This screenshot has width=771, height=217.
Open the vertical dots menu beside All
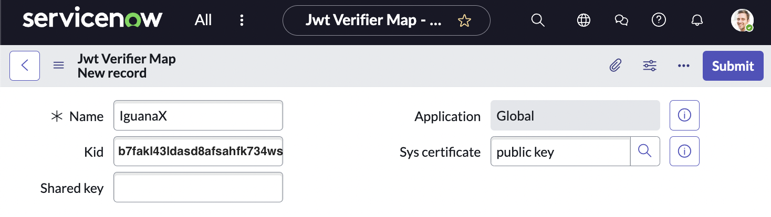pyautogui.click(x=242, y=20)
